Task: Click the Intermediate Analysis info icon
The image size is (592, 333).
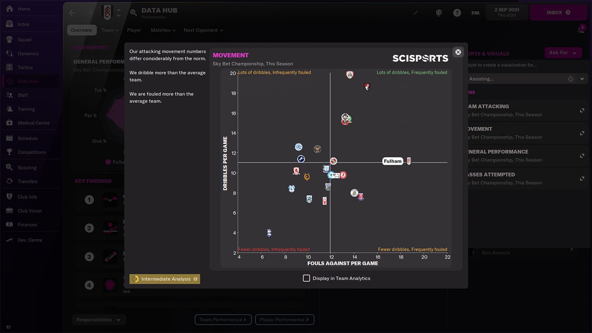Action: (196, 279)
